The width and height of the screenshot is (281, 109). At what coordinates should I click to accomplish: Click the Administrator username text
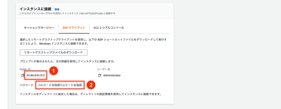[112, 75]
